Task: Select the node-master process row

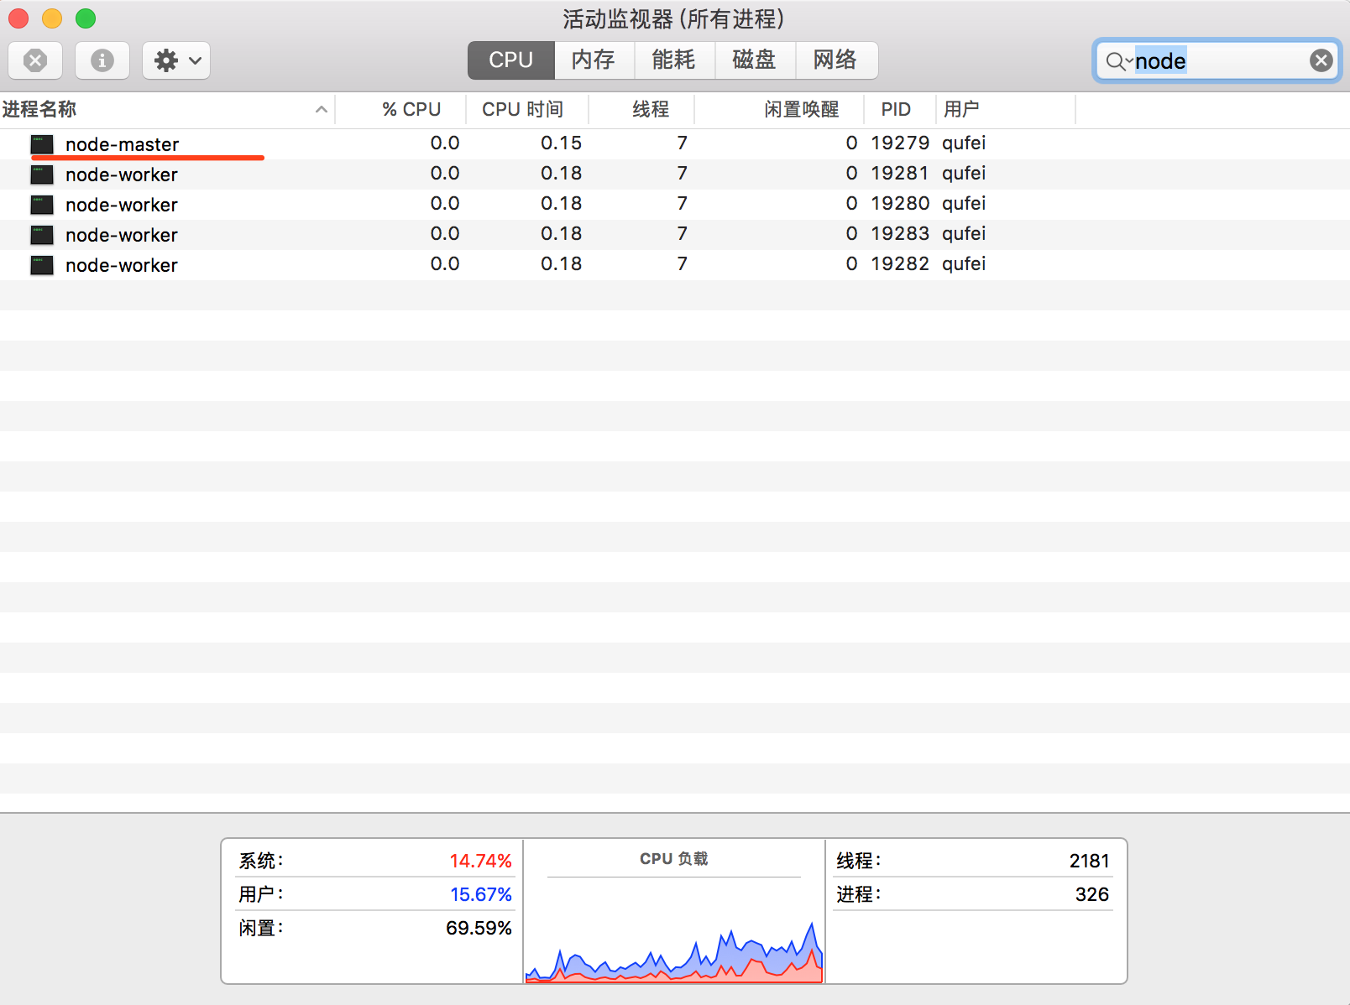Action: [675, 143]
